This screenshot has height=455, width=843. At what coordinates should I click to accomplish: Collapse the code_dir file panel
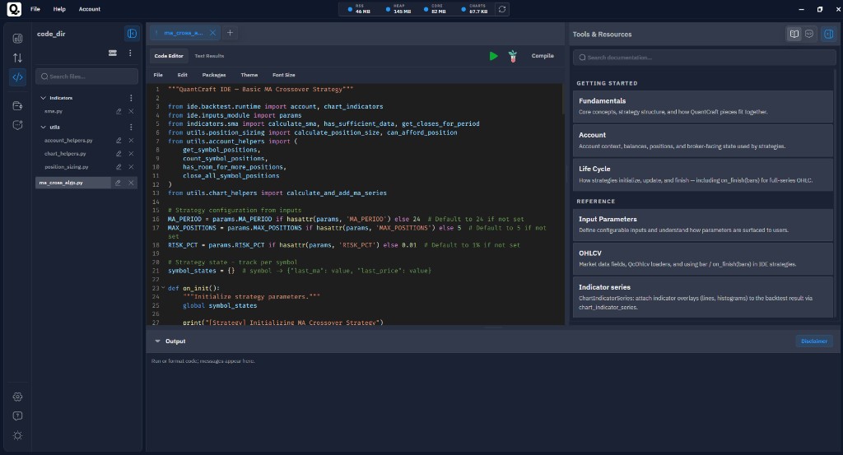point(132,34)
